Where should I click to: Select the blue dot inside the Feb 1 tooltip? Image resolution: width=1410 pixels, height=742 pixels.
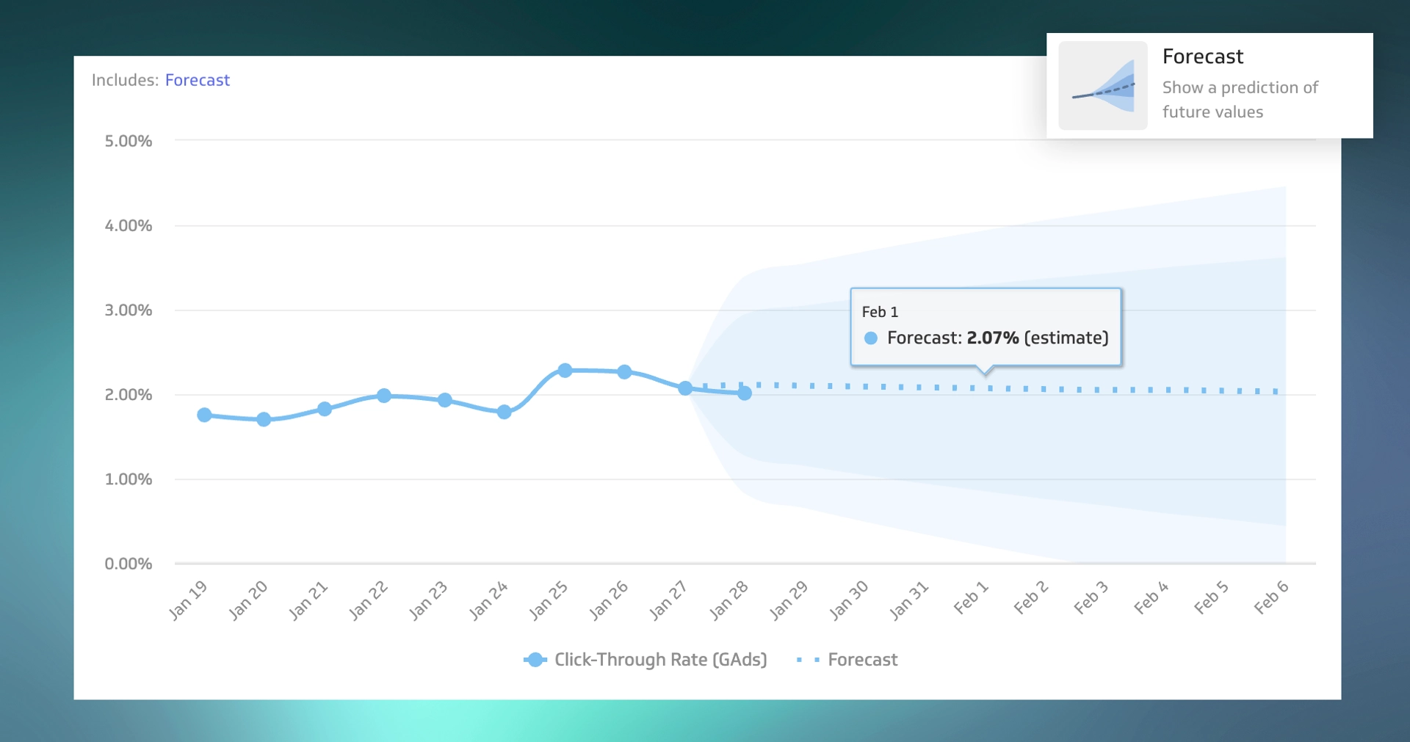871,338
